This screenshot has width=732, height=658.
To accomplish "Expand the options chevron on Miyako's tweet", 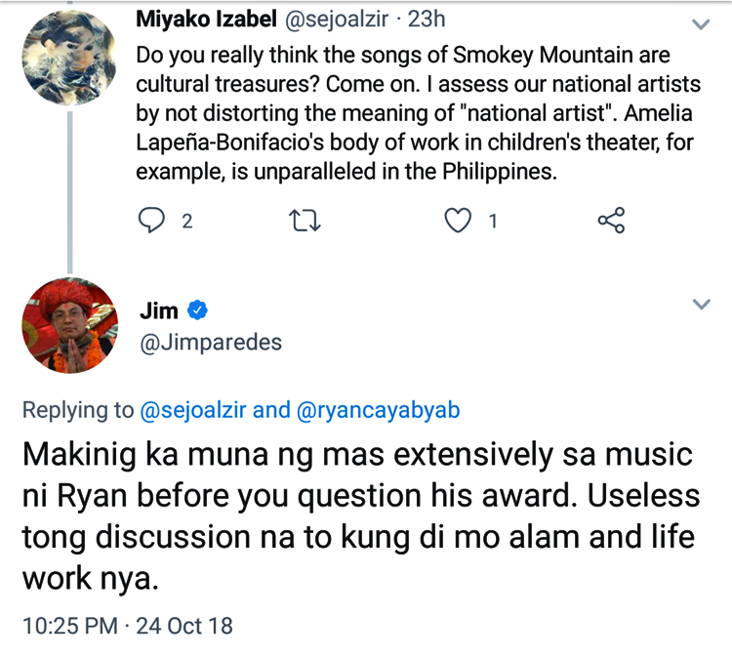I will (701, 23).
